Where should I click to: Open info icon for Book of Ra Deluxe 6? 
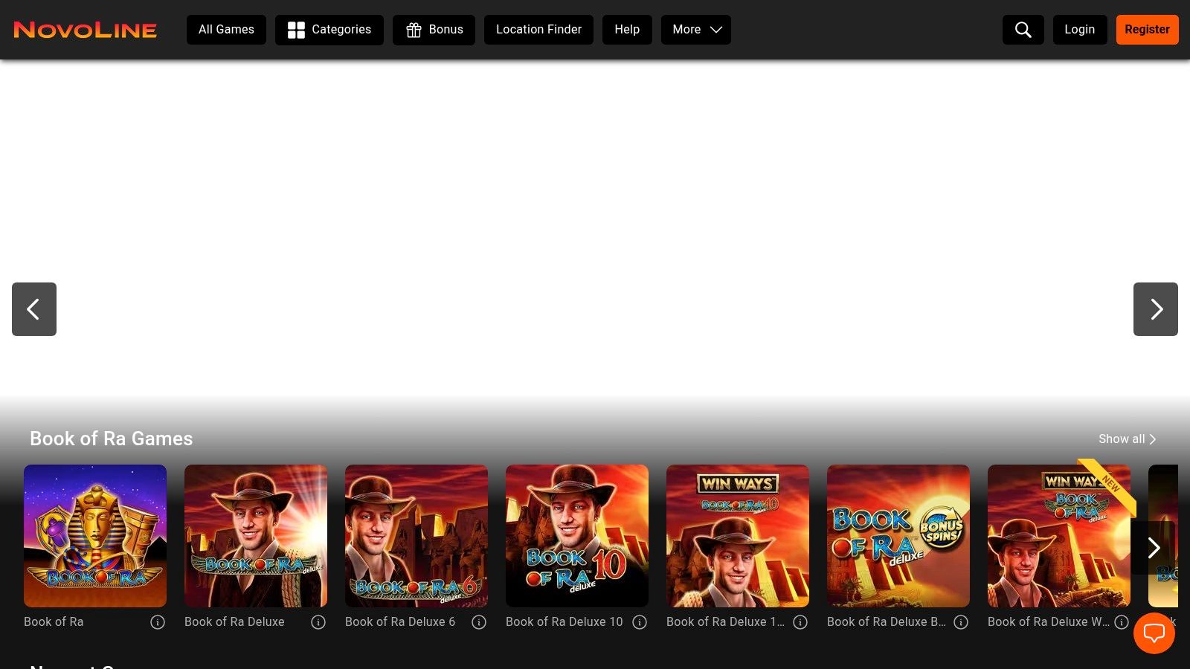coord(479,622)
